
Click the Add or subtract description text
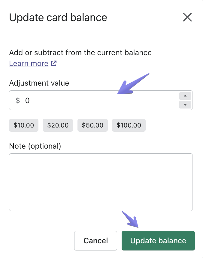(80, 53)
